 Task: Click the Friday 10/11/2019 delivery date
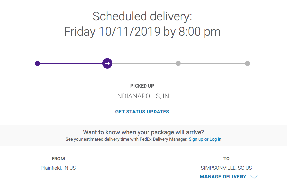point(112,32)
